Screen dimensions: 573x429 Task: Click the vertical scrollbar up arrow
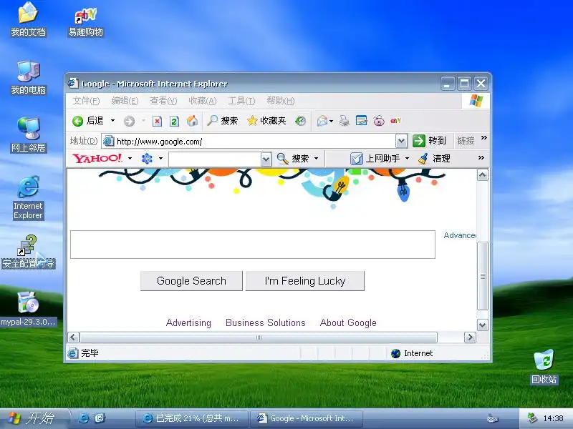point(482,175)
